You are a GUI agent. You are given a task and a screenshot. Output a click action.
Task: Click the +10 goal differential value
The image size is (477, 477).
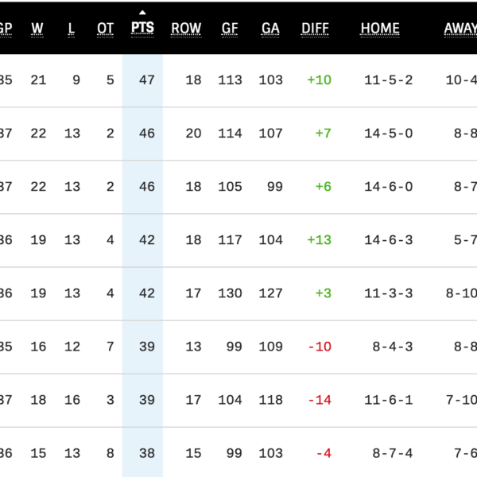(319, 80)
